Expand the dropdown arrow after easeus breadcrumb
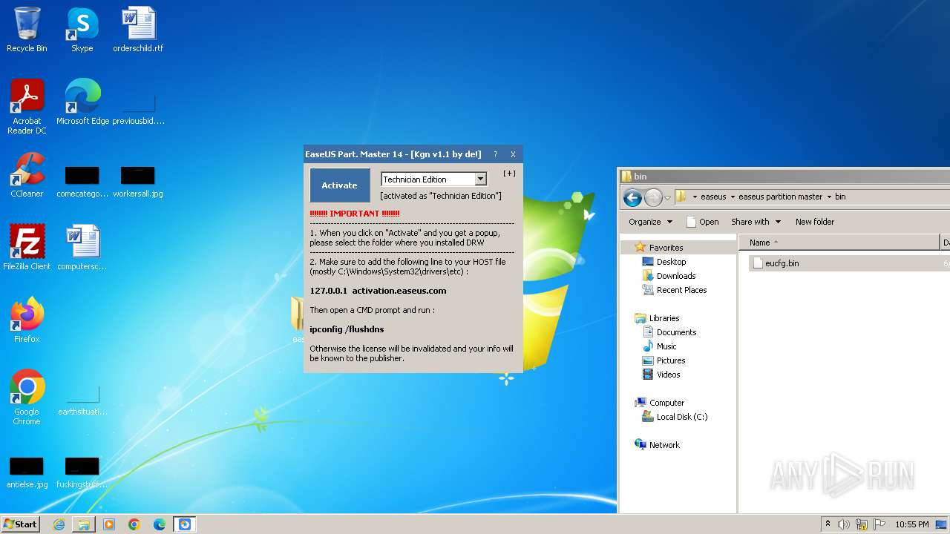 tap(733, 197)
